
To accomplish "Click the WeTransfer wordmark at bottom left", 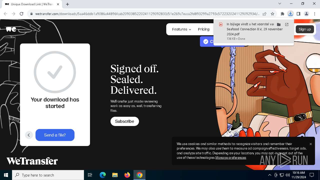I will click(32, 161).
